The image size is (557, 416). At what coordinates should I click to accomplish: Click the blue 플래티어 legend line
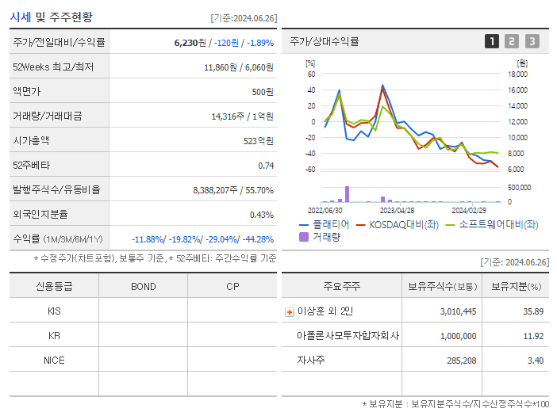tap(304, 225)
